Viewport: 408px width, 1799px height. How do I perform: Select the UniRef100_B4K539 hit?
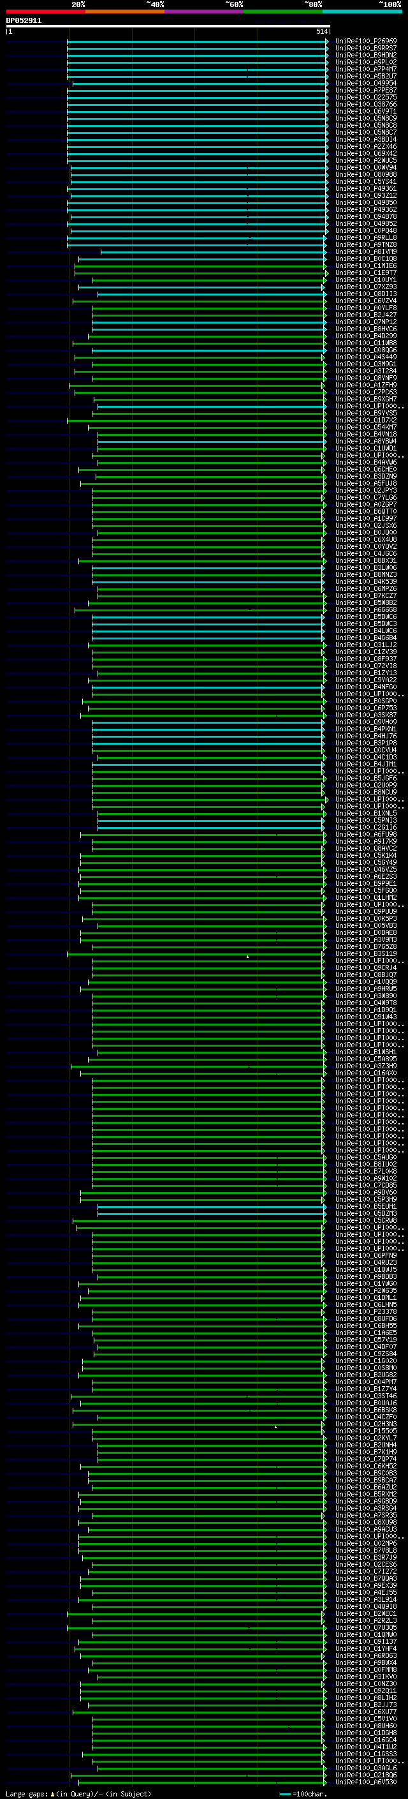click(x=366, y=581)
